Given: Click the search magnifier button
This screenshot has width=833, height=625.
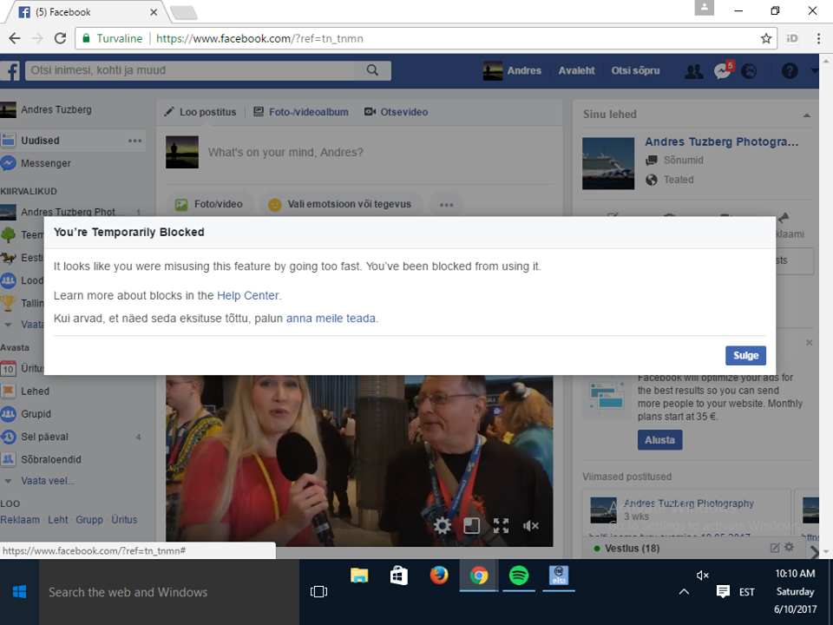Looking at the screenshot, I should tap(372, 70).
